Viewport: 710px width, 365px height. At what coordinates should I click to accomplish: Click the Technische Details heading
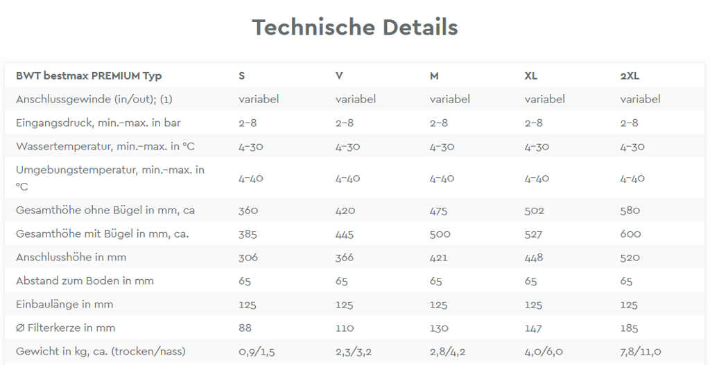354,27
